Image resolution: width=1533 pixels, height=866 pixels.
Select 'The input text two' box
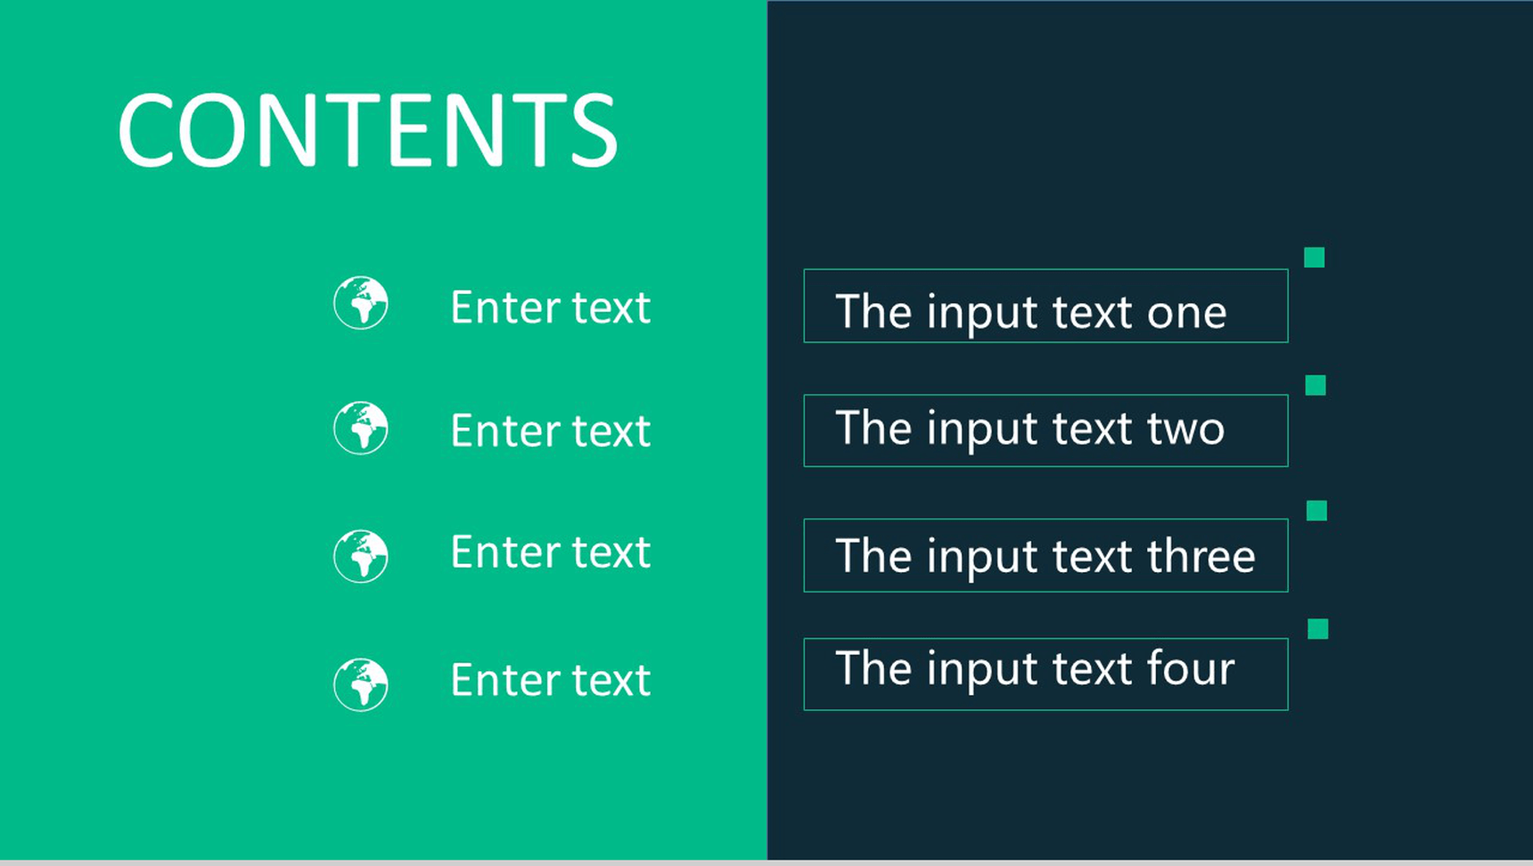pos(1045,430)
